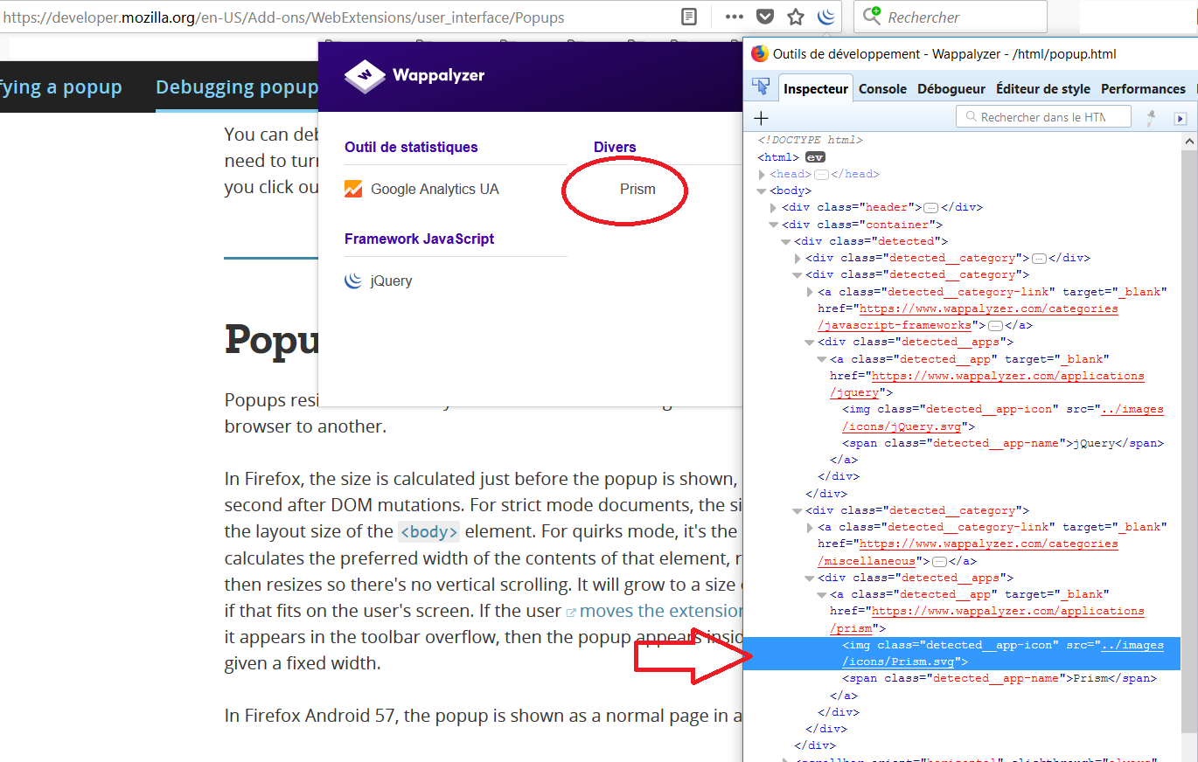
Task: Open the Éditeur de style tab
Action: (x=1043, y=88)
